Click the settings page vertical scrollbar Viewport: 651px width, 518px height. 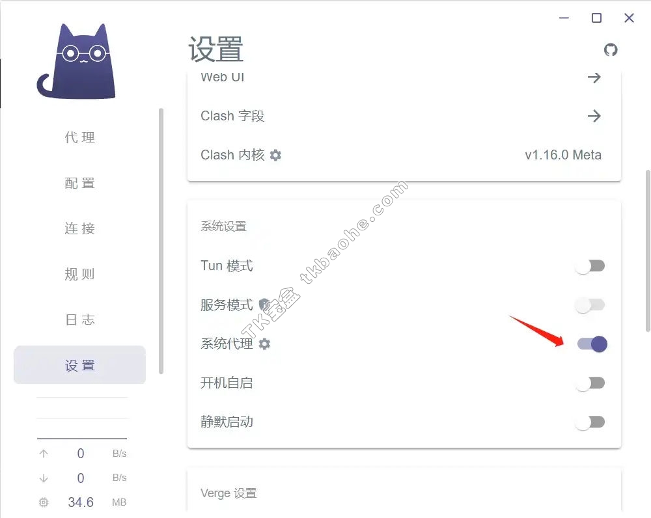tap(648, 251)
